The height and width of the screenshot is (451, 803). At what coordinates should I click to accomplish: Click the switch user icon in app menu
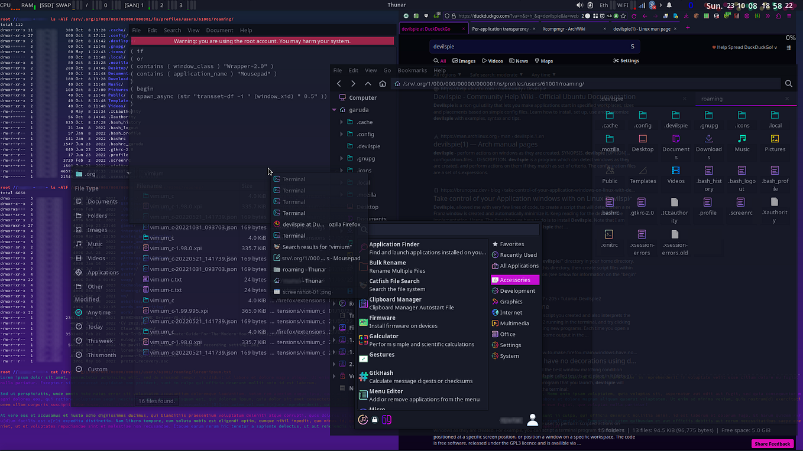pos(386,420)
